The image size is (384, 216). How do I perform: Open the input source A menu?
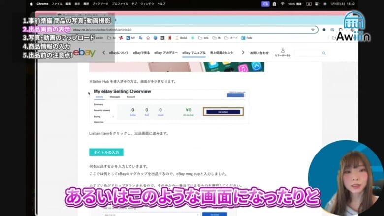click(309, 4)
